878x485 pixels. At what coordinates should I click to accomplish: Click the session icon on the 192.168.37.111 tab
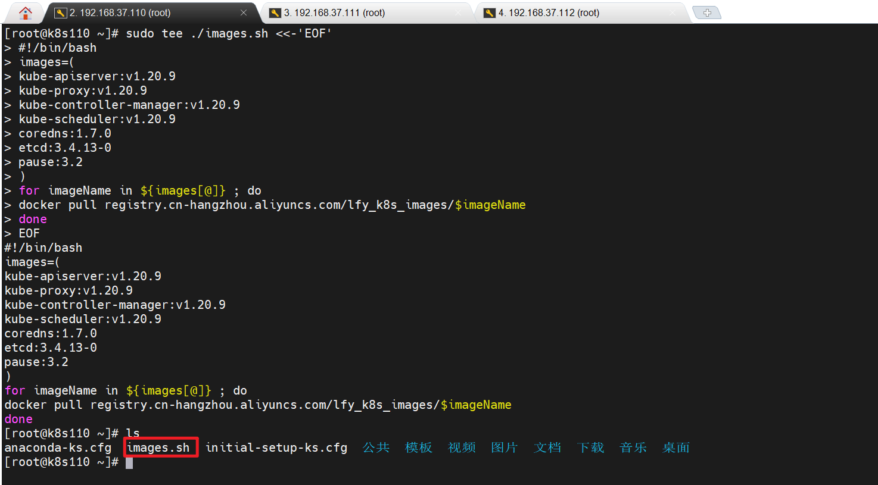[275, 12]
